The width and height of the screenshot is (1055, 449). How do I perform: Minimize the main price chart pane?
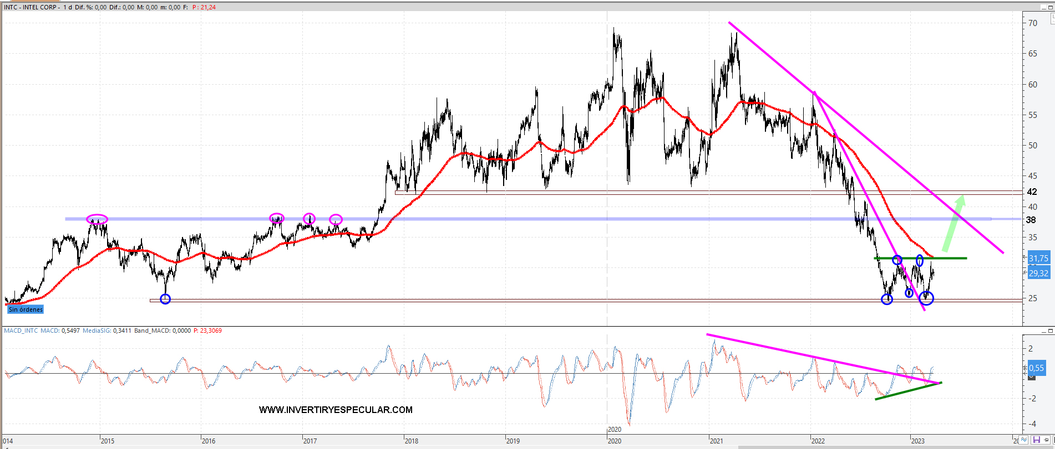[x=1043, y=7]
